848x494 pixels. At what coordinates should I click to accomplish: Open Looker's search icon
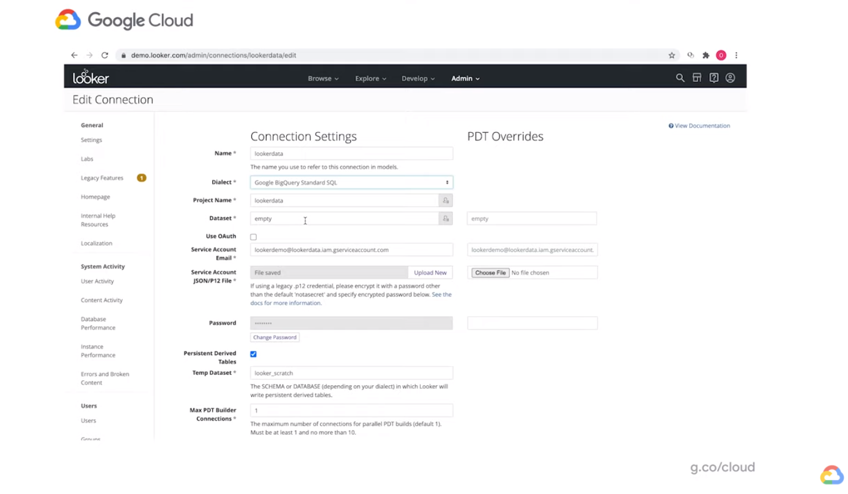click(680, 78)
